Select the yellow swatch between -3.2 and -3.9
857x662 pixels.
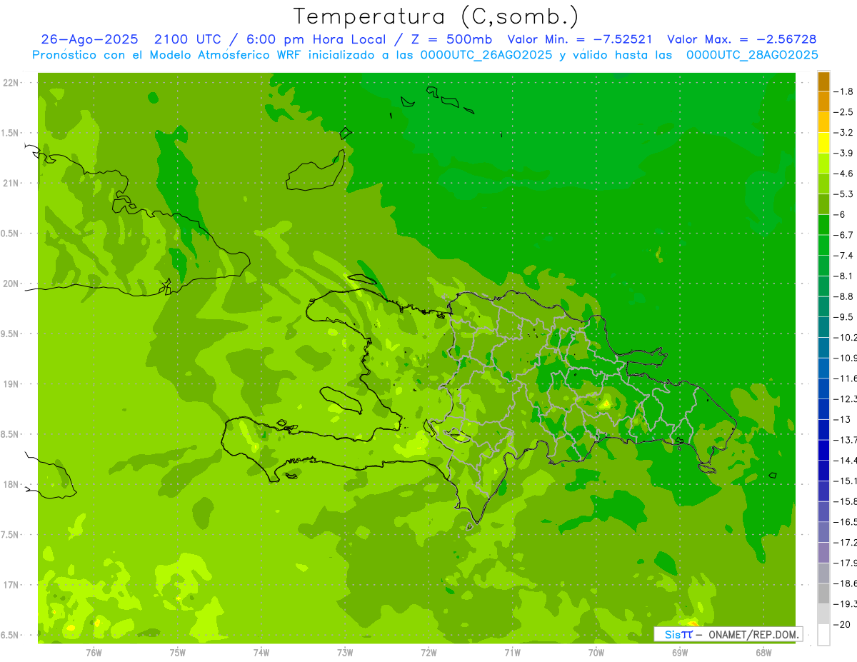tap(823, 143)
